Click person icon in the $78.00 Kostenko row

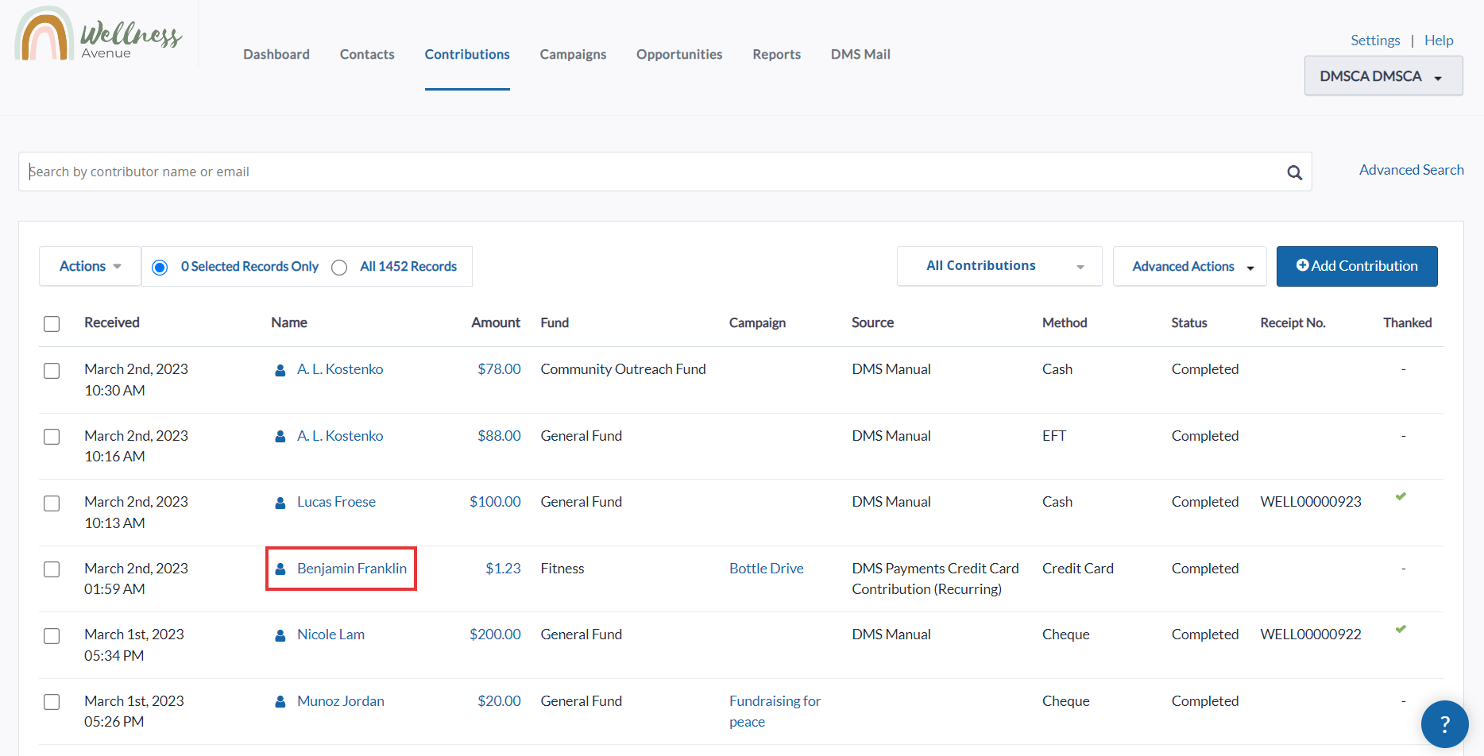280,370
